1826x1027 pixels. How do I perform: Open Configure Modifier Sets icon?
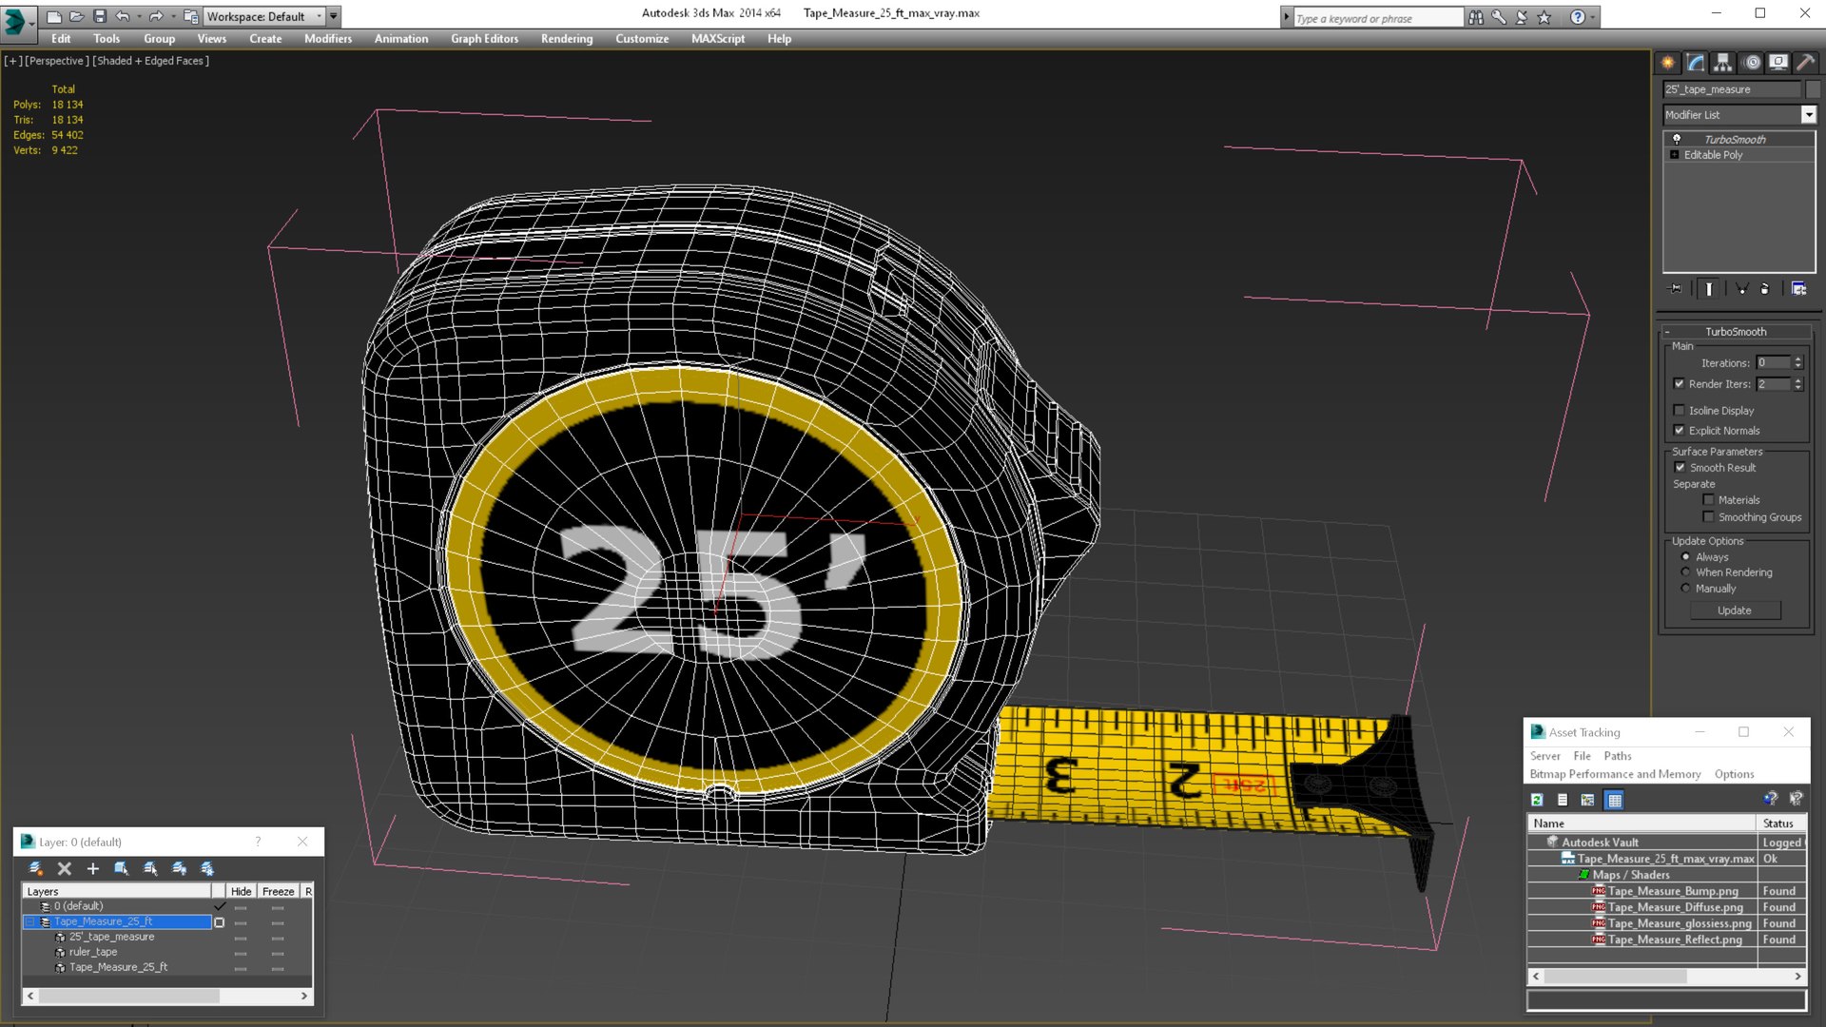pyautogui.click(x=1798, y=289)
